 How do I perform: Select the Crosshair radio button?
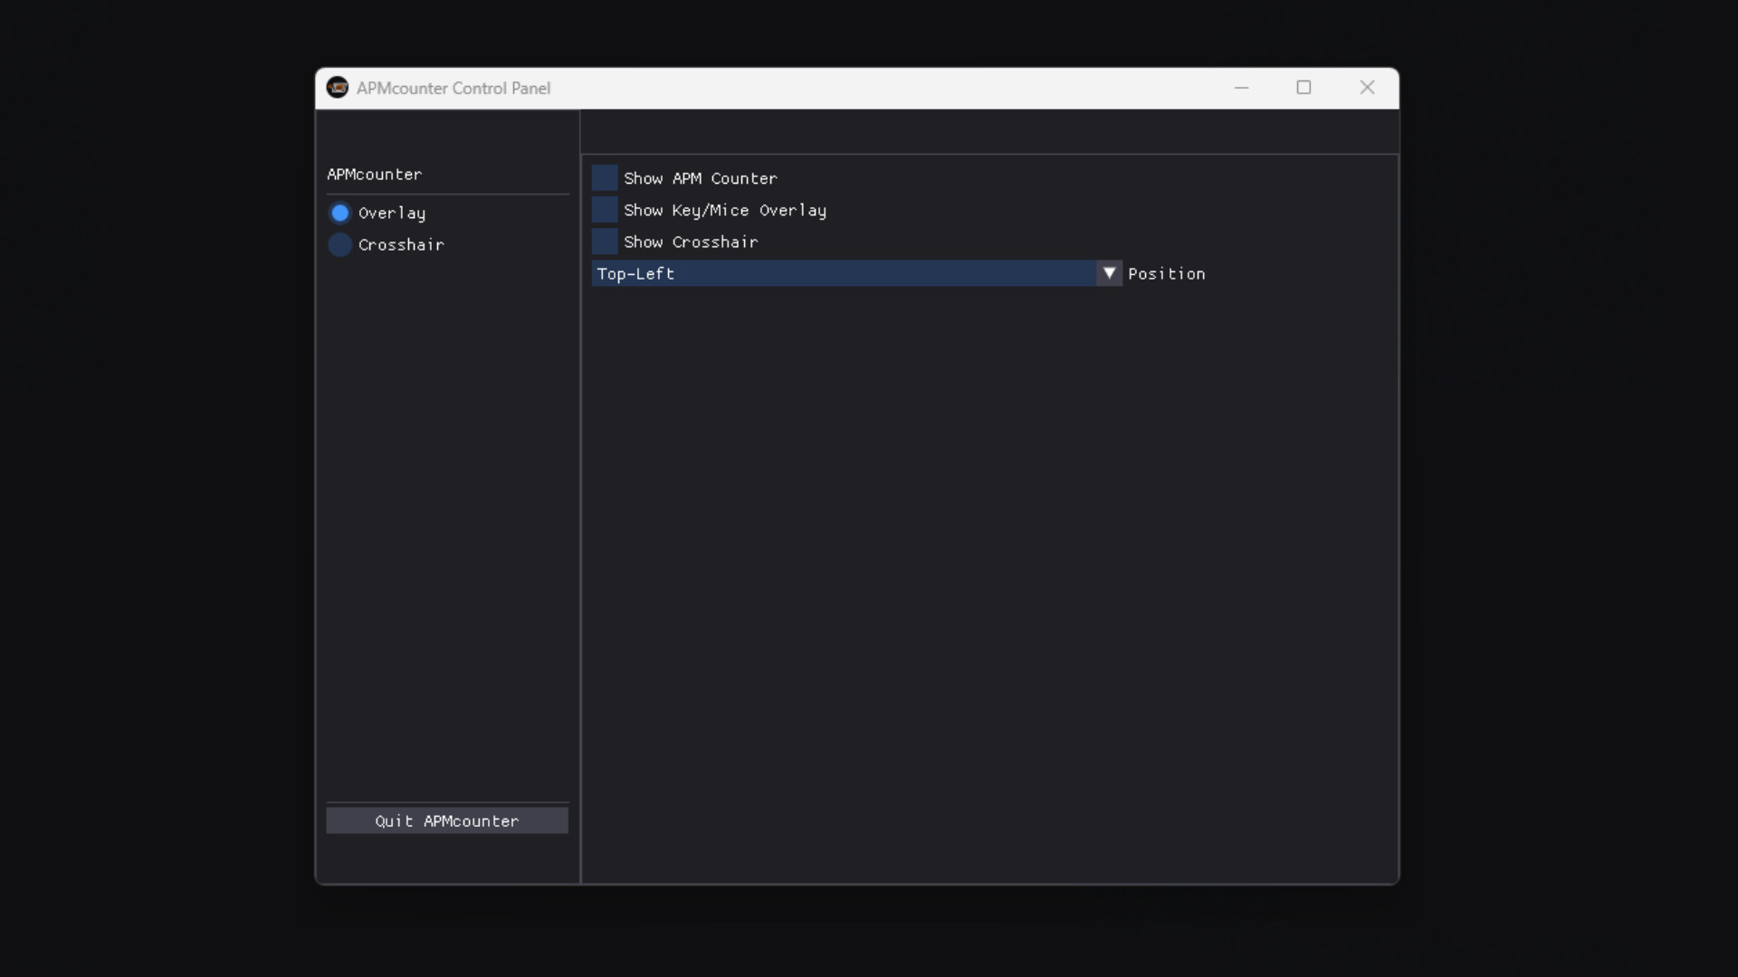(x=339, y=244)
